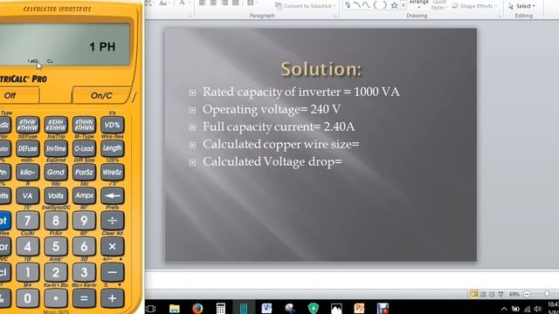Click the Grnd key on calculator
Image resolution: width=559 pixels, height=314 pixels.
pos(56,172)
